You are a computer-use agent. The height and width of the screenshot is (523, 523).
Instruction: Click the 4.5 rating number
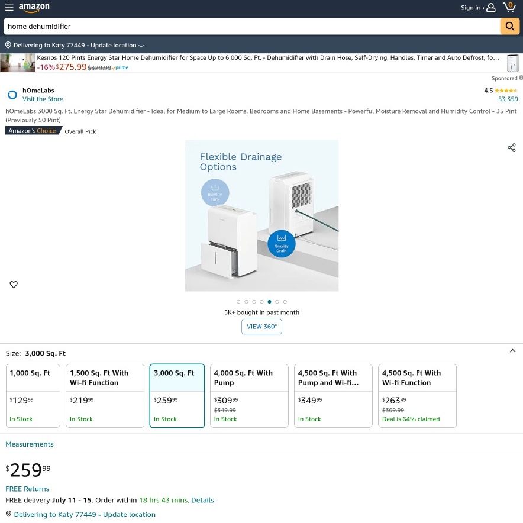pyautogui.click(x=489, y=91)
